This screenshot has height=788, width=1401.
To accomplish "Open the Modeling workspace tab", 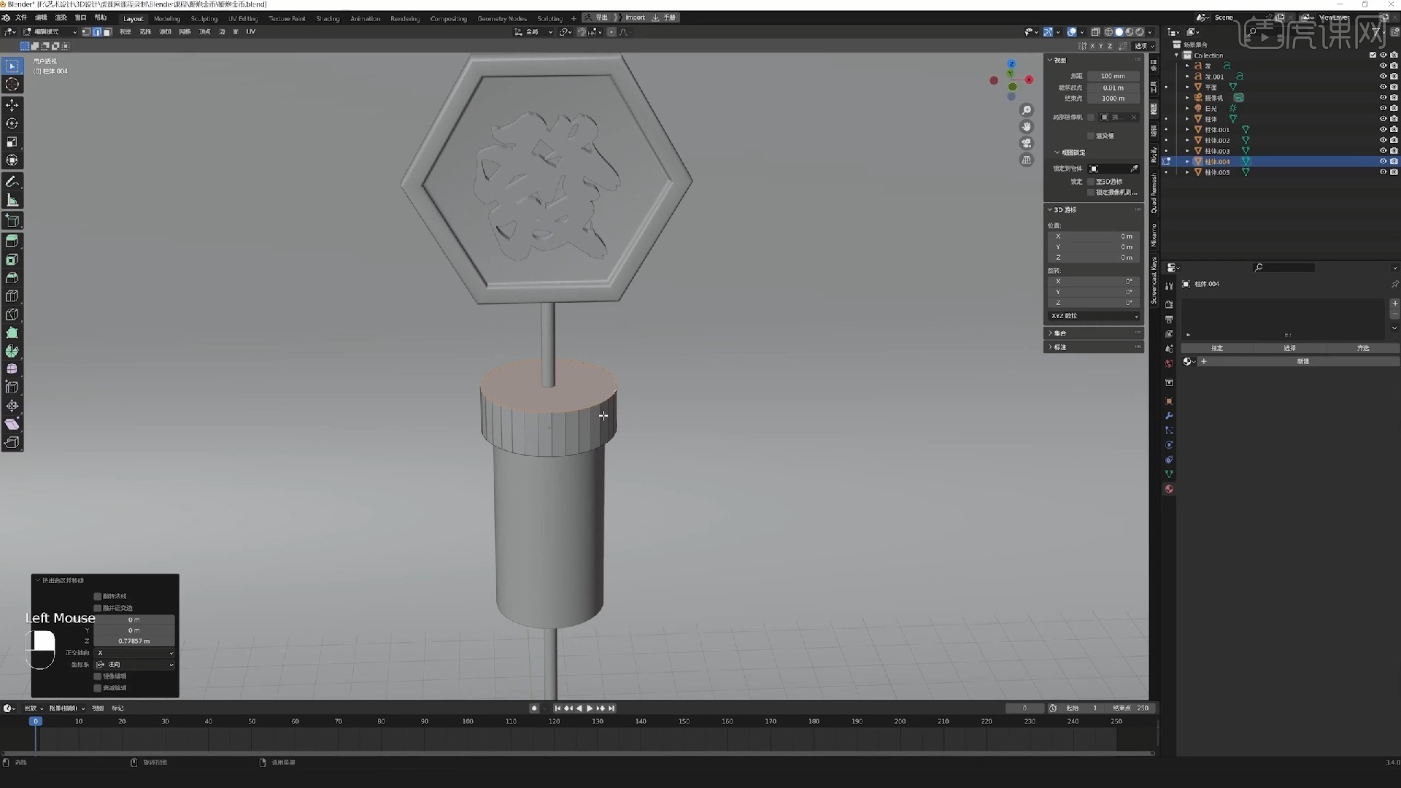I will click(167, 18).
